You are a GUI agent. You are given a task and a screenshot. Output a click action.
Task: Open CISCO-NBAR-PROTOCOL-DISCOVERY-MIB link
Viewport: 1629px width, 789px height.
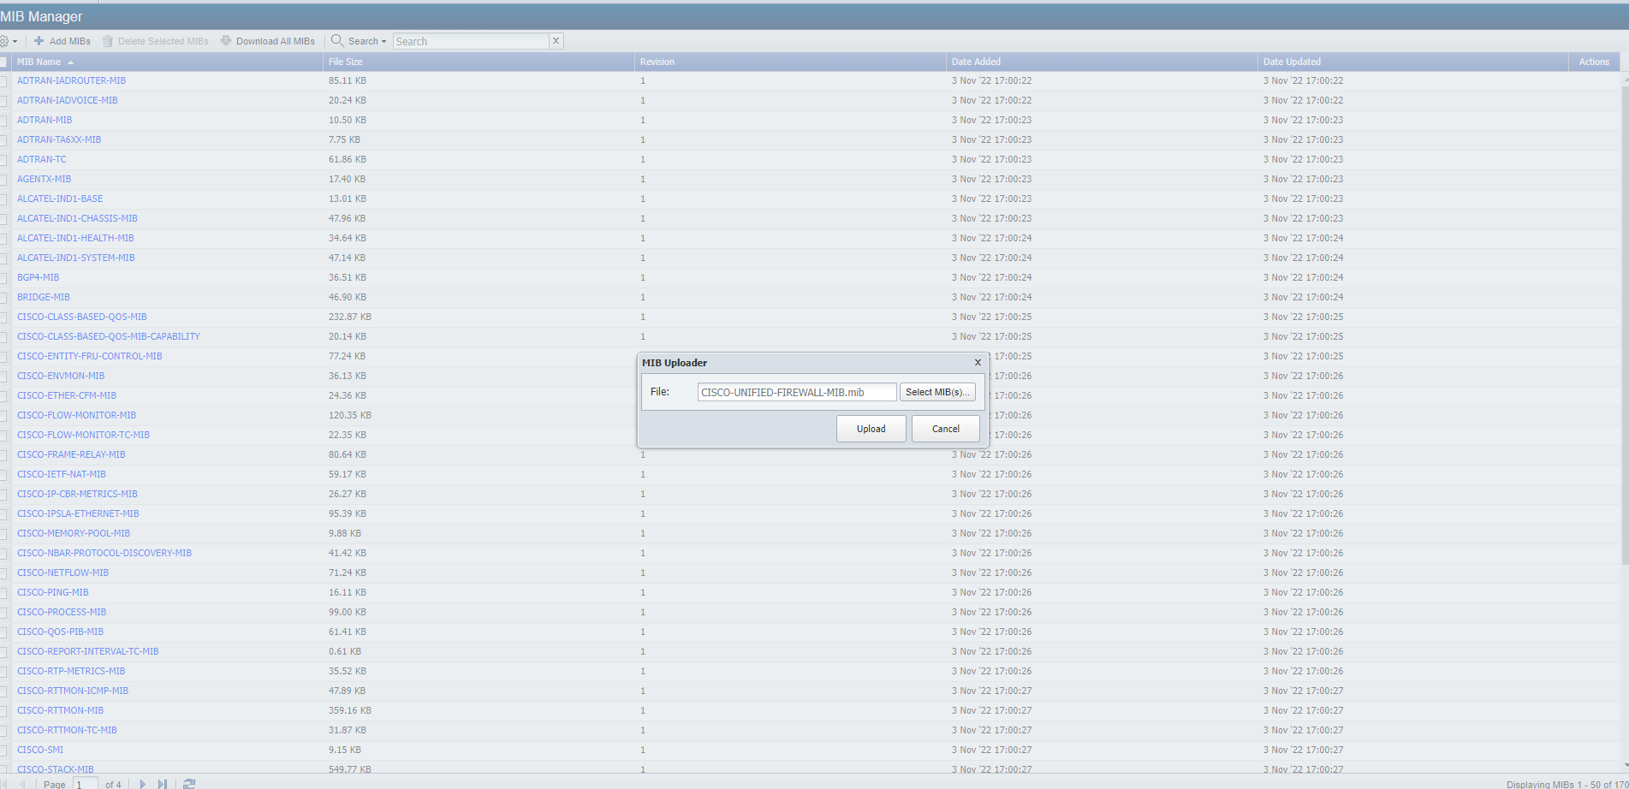click(x=104, y=553)
